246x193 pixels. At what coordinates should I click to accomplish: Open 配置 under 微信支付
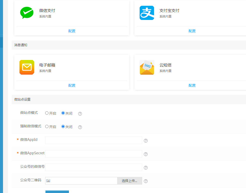pos(72,31)
